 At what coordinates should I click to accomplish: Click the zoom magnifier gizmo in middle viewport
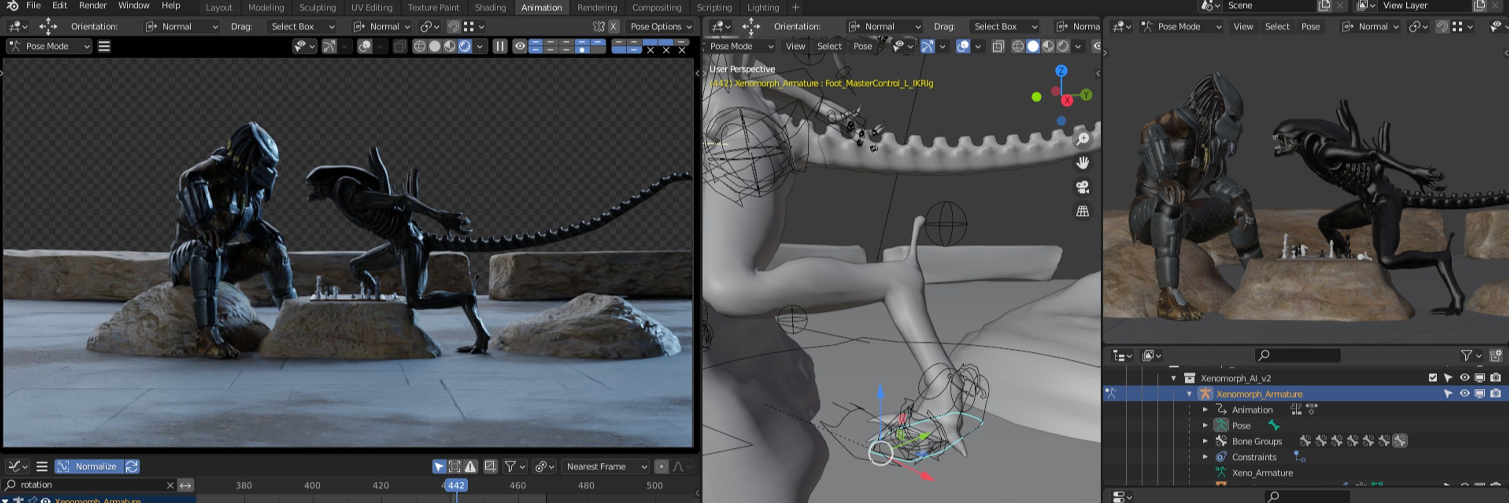tap(1082, 139)
